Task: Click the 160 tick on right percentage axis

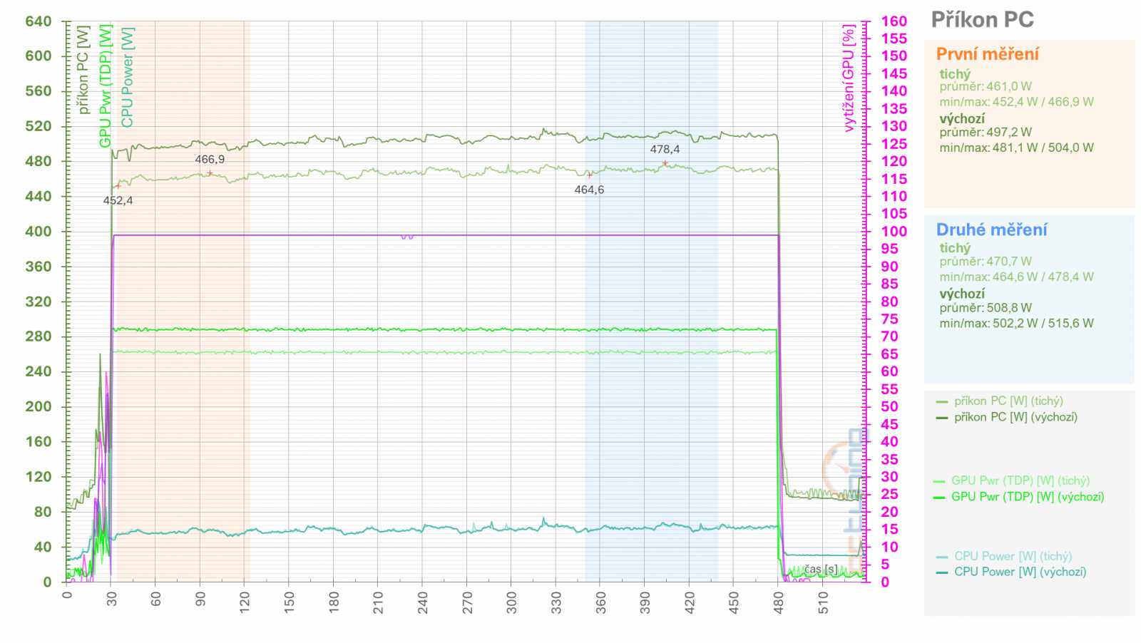Action: 894,21
